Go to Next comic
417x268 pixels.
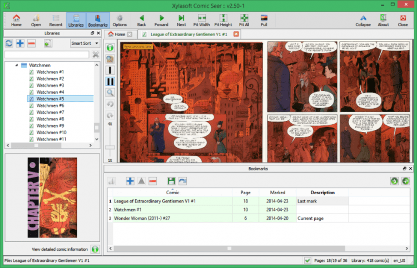[181, 21]
